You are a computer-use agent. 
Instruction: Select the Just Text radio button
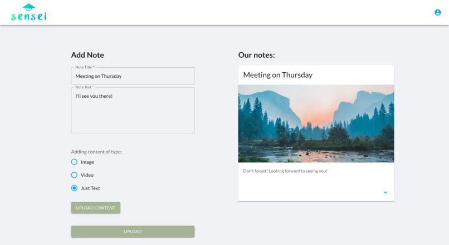click(74, 188)
